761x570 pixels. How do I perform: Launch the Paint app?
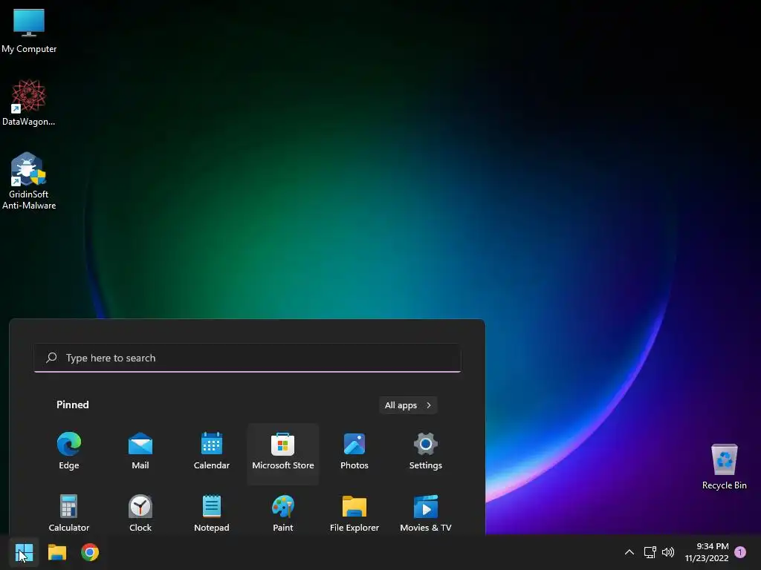click(283, 514)
